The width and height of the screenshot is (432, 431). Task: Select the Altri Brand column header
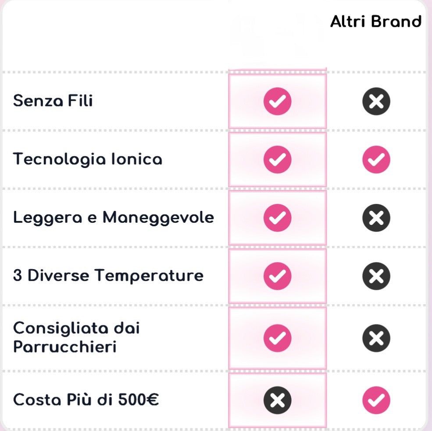pos(375,21)
